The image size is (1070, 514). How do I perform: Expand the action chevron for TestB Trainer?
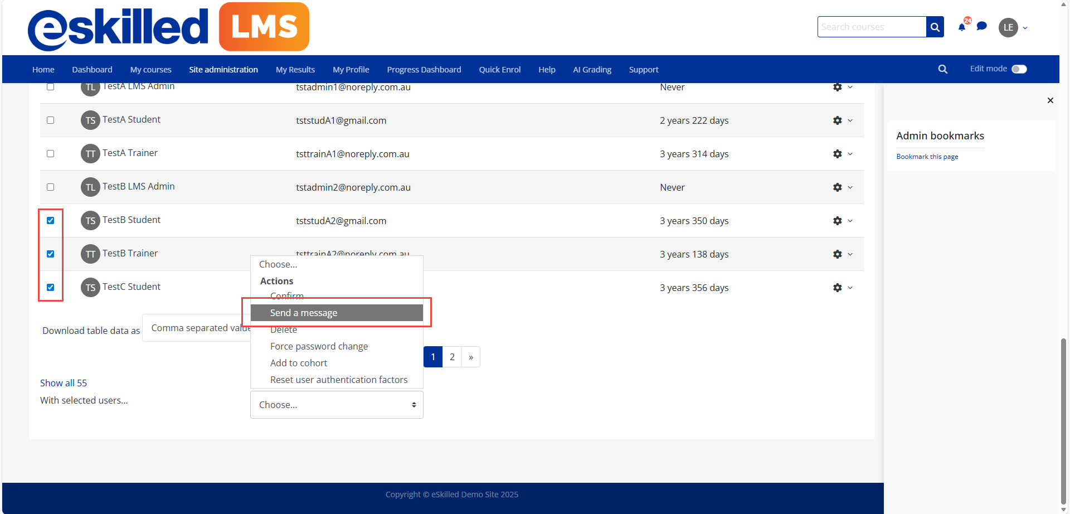tap(850, 254)
